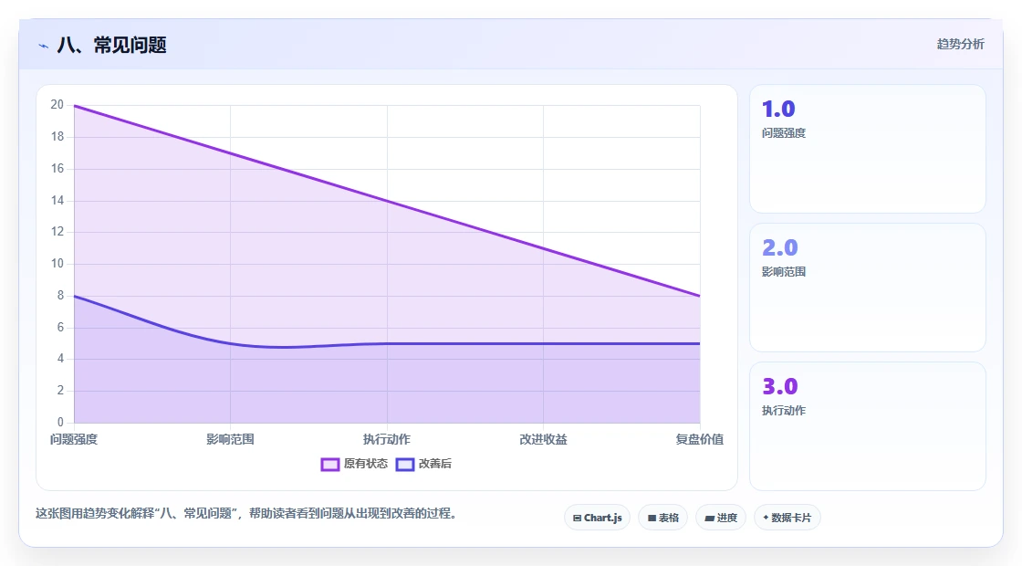Click the Chart.js tag

coord(597,518)
